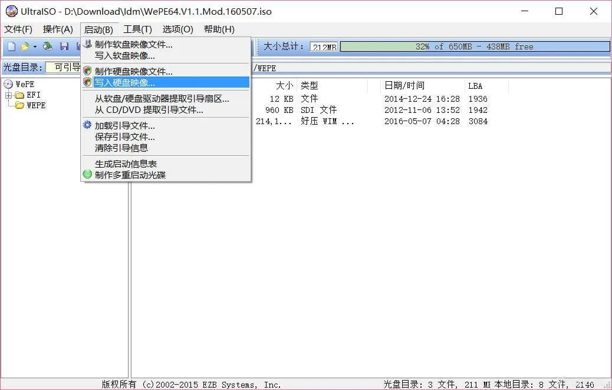Minimize the UltraISO window
The width and height of the screenshot is (612, 390).
coord(525,11)
